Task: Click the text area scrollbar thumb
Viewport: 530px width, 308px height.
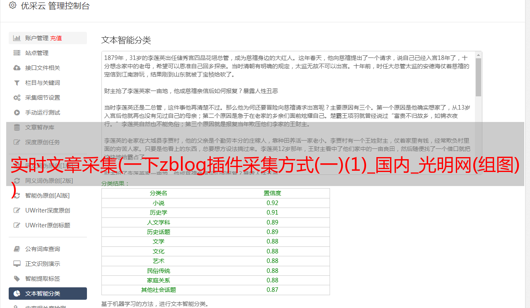Action: point(478,77)
